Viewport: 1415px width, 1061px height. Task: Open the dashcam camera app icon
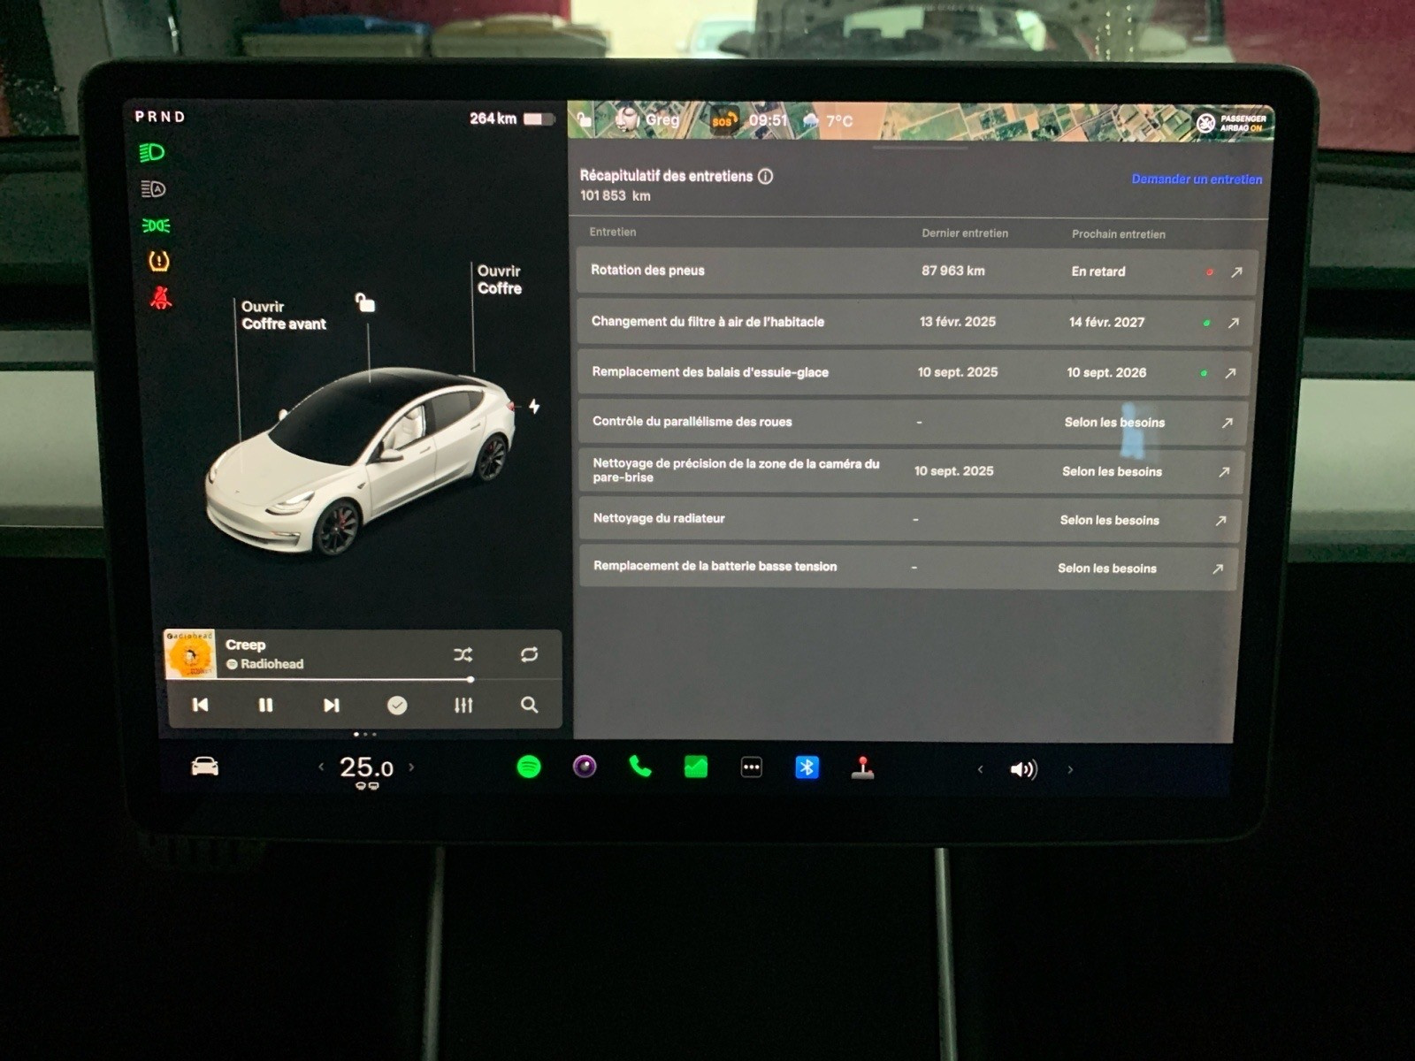[585, 767]
